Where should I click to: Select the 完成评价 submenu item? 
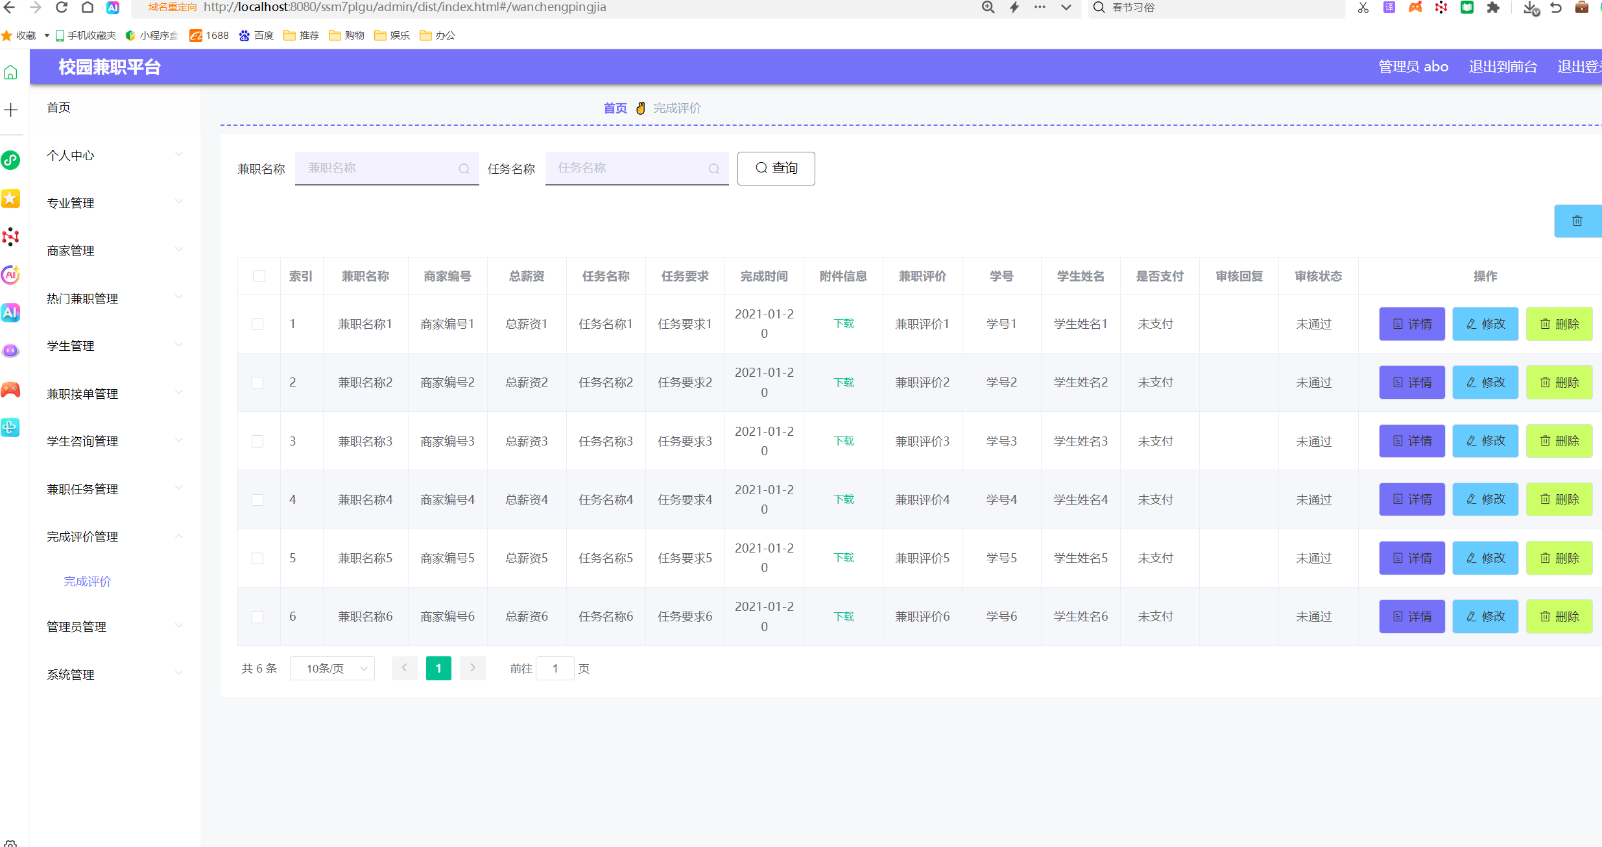(88, 582)
